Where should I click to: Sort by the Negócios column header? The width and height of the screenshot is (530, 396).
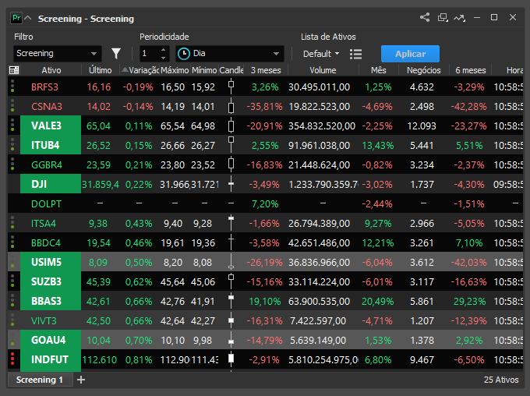tap(423, 70)
